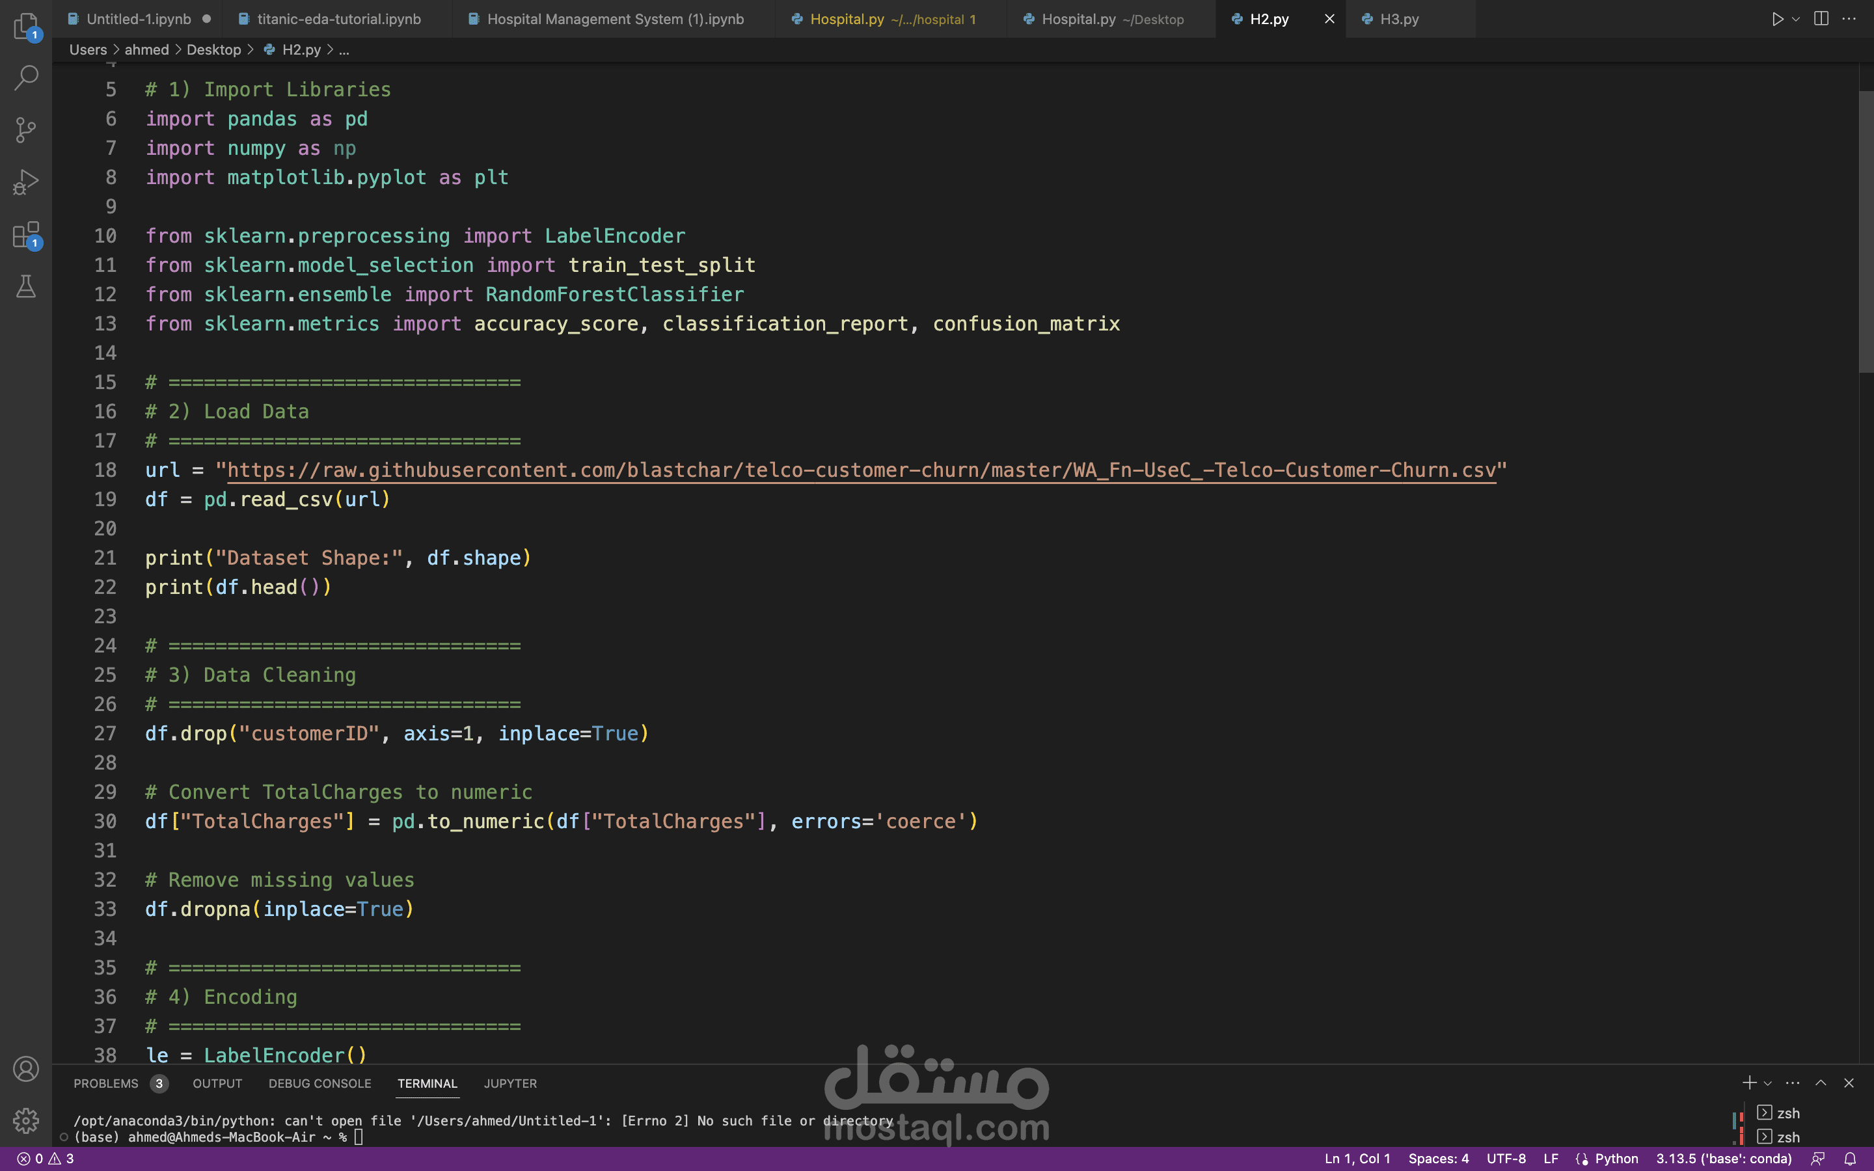1874x1171 pixels.
Task: Open the Manage gear icon
Action: [x=25, y=1120]
